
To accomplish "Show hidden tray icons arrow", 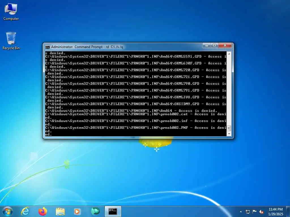I will click(x=241, y=212).
